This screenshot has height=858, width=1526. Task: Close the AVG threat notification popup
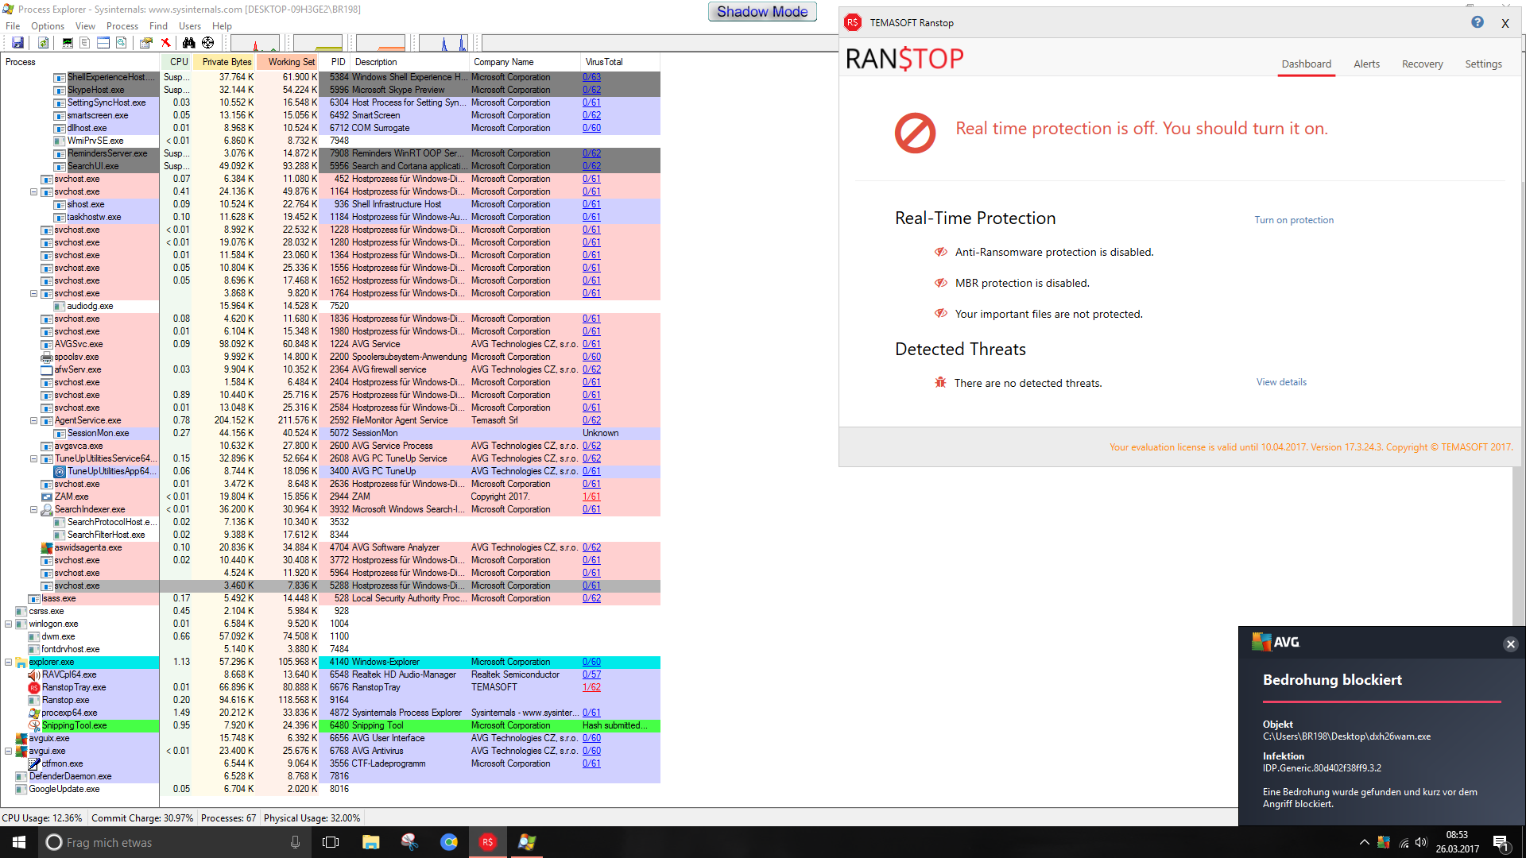(x=1510, y=644)
